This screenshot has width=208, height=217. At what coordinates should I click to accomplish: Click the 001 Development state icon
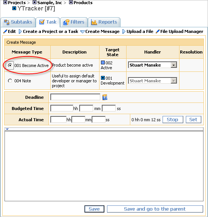[103, 78]
